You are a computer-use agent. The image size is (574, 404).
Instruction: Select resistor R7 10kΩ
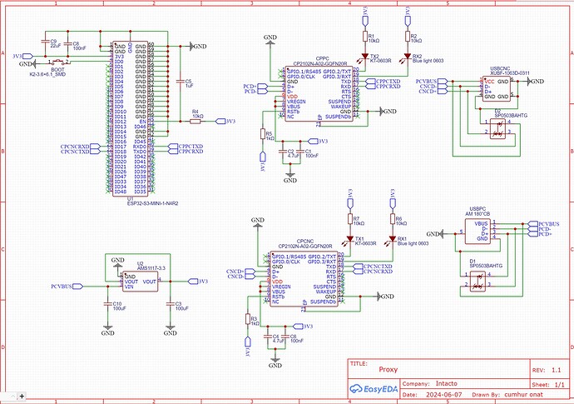click(350, 219)
